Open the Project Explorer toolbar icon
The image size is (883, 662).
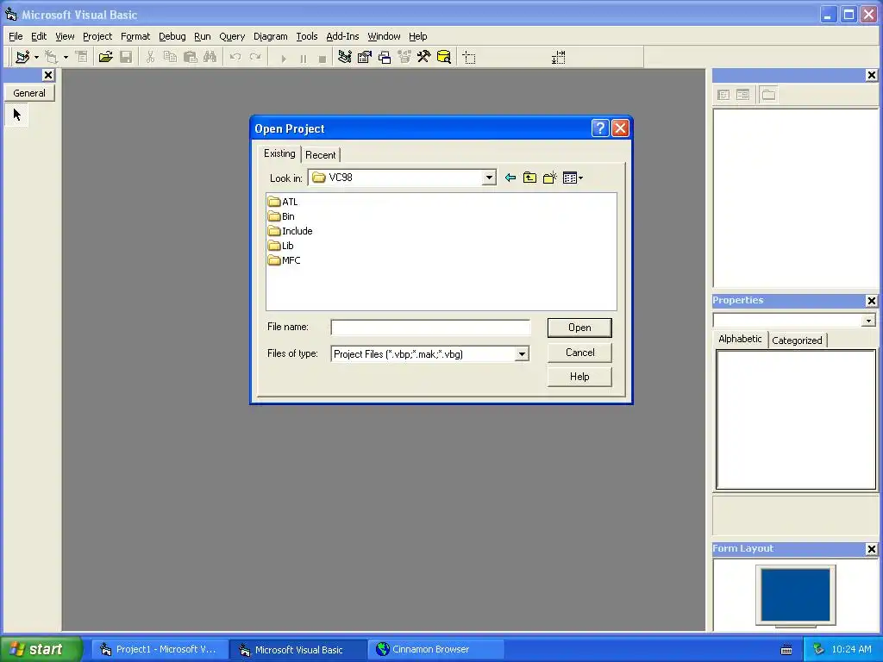tap(345, 57)
